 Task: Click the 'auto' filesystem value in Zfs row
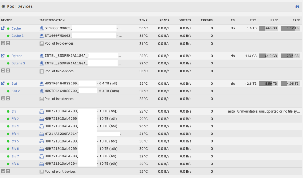click(x=231, y=111)
